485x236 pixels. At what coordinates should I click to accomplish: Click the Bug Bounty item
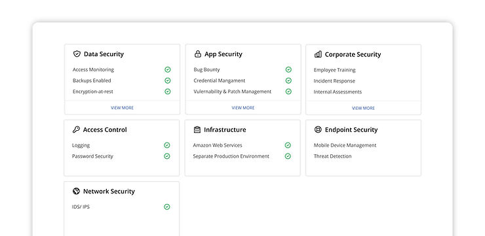pos(206,70)
